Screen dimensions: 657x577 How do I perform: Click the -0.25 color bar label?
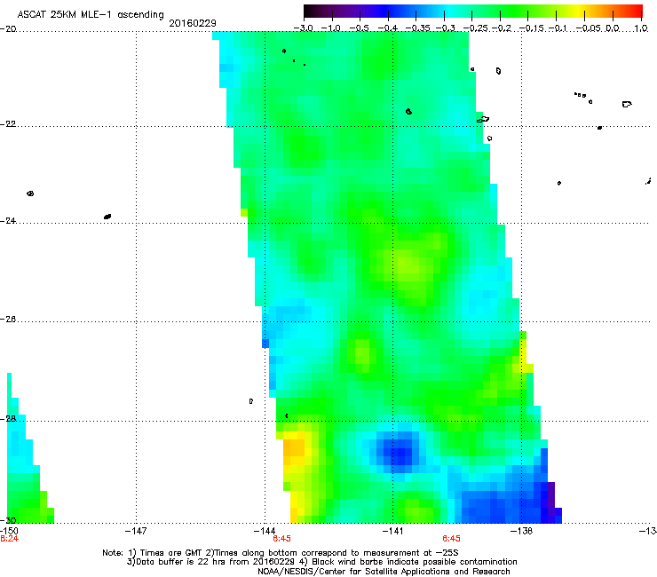[x=476, y=28]
